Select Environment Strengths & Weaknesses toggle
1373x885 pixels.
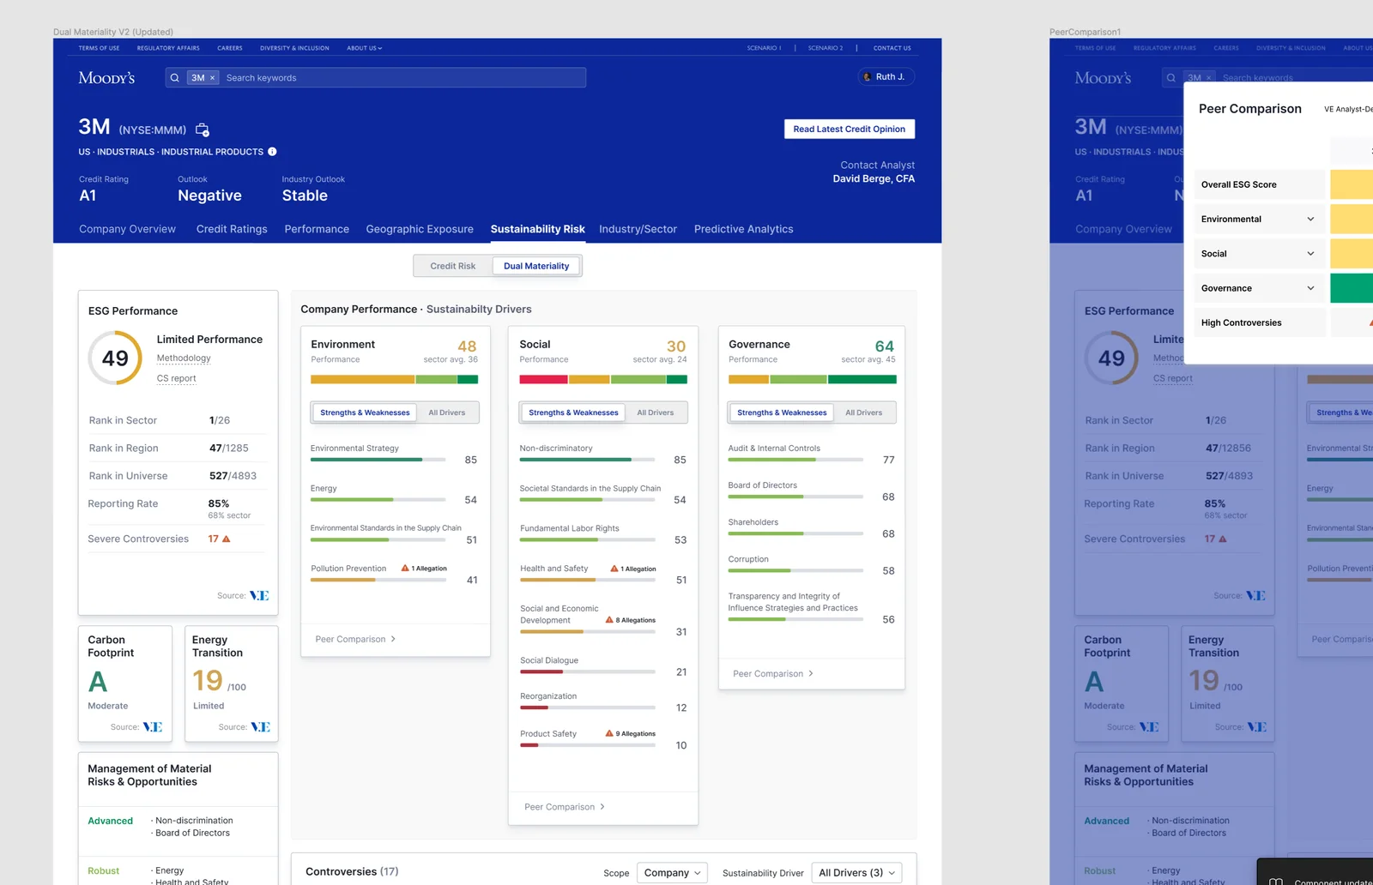point(365,412)
